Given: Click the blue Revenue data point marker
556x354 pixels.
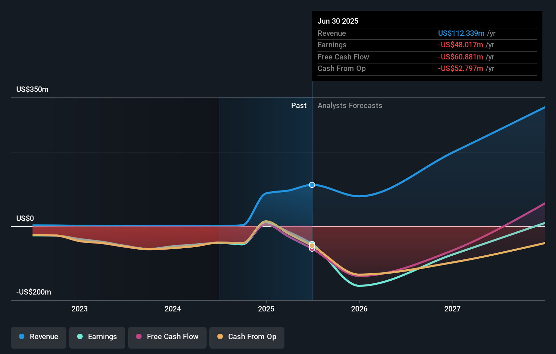Looking at the screenshot, I should pos(312,185).
